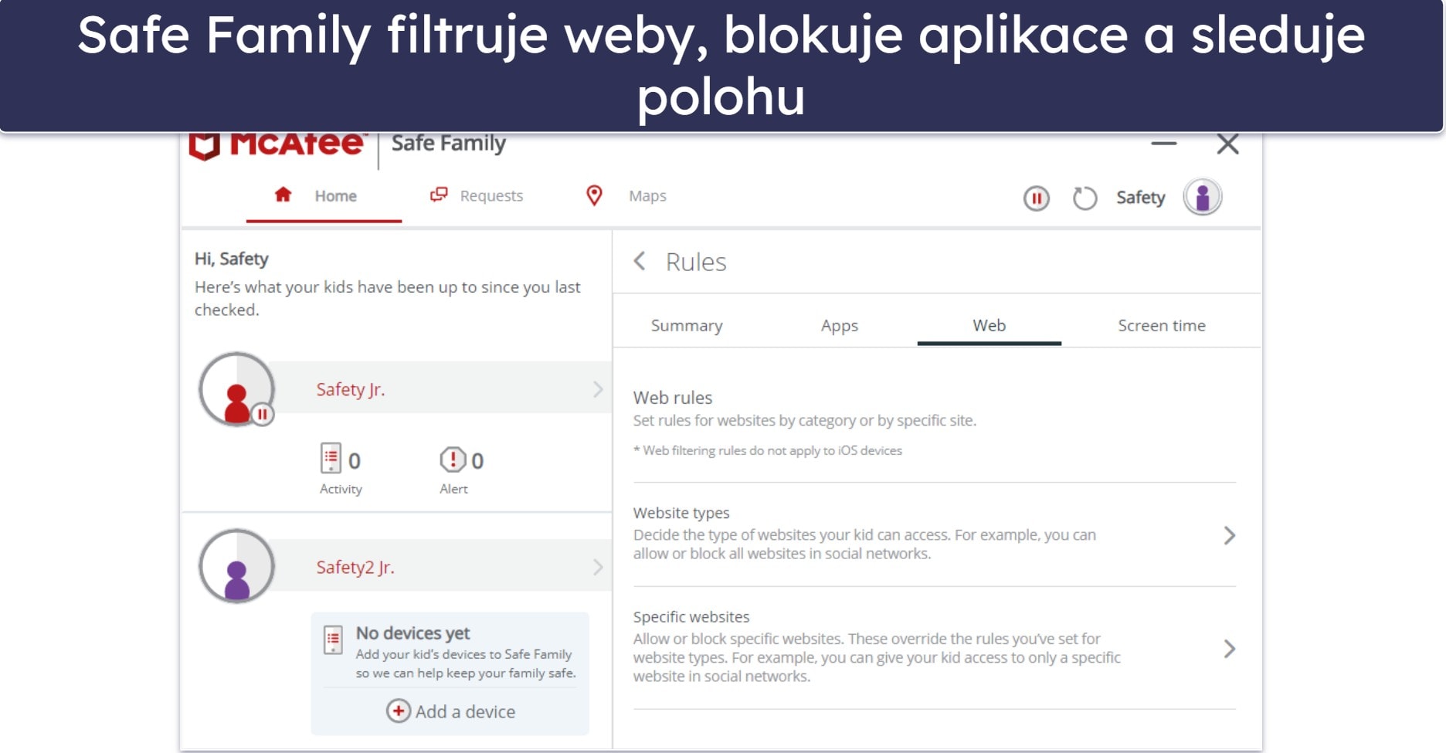Screen dimensions: 1446x753
Task: Select the Web rules tab
Action: [x=989, y=325]
